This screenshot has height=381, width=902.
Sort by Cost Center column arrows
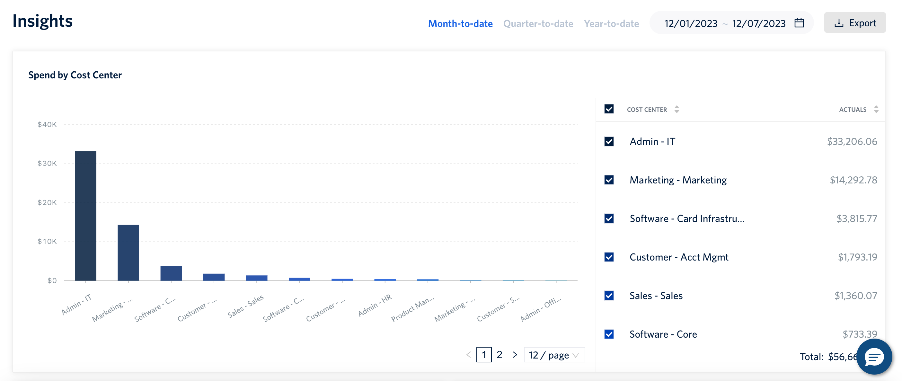(676, 109)
